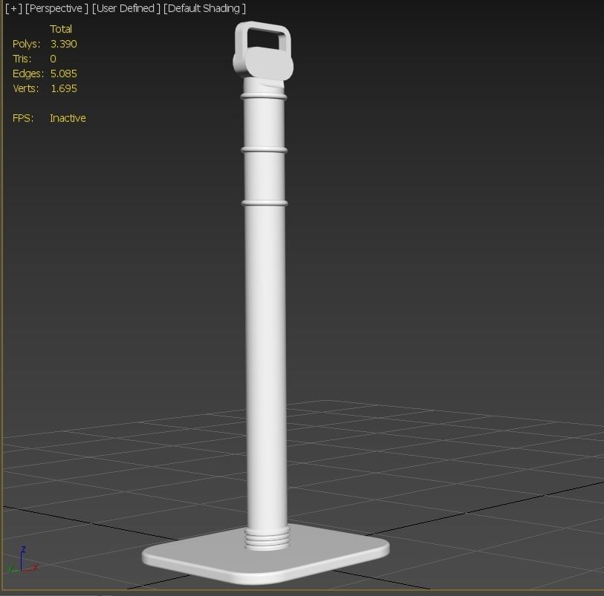The width and height of the screenshot is (604, 596).
Task: Click the XYZ world axis tripod
Action: point(23,560)
